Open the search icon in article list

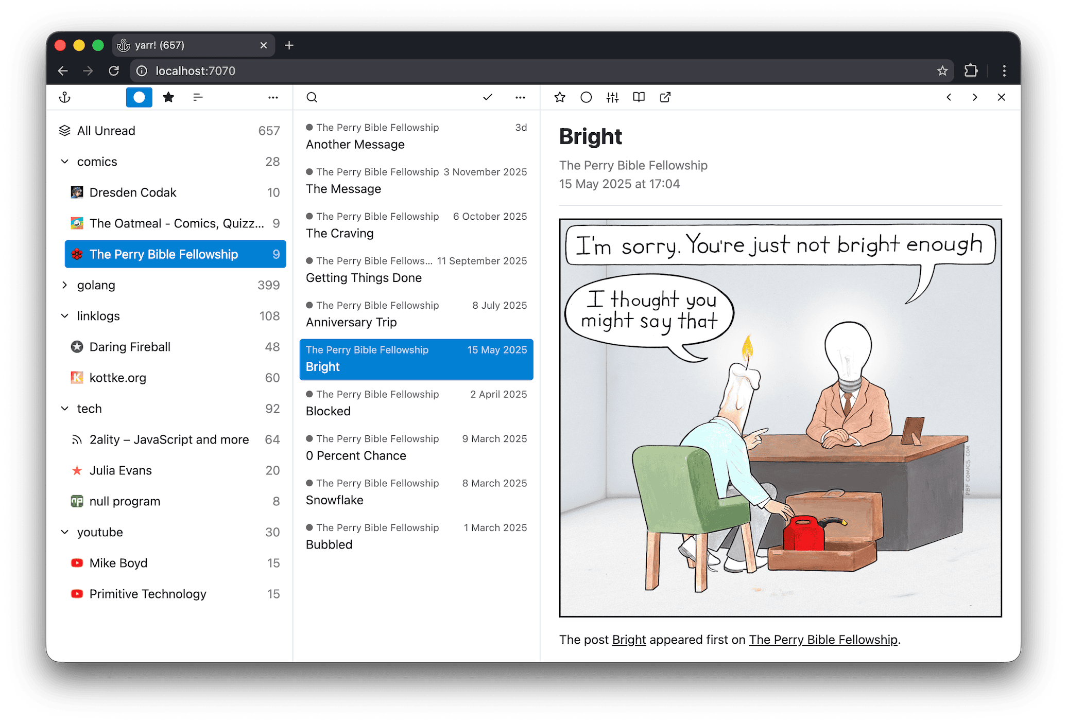pyautogui.click(x=312, y=97)
